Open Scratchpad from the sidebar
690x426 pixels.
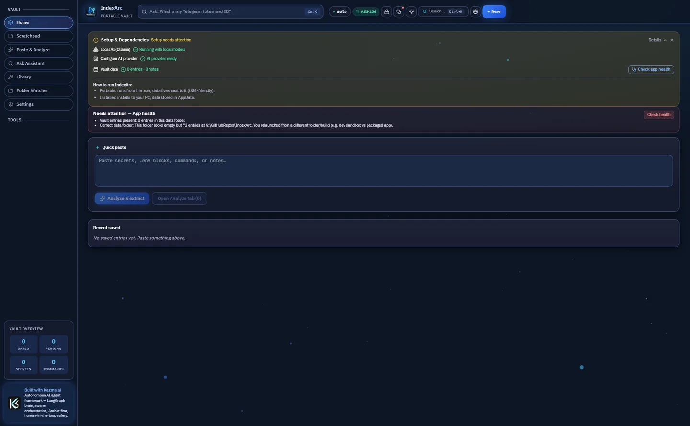[39, 36]
